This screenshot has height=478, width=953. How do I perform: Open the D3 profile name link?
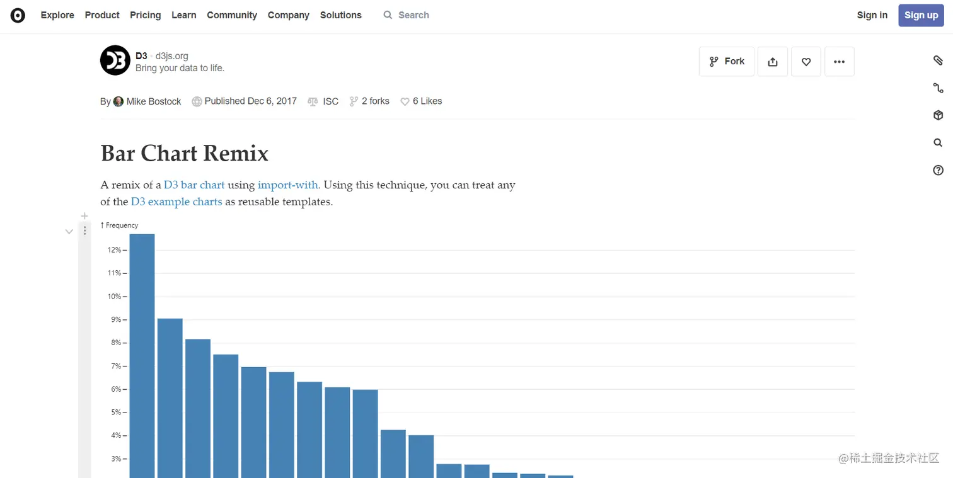[141, 56]
